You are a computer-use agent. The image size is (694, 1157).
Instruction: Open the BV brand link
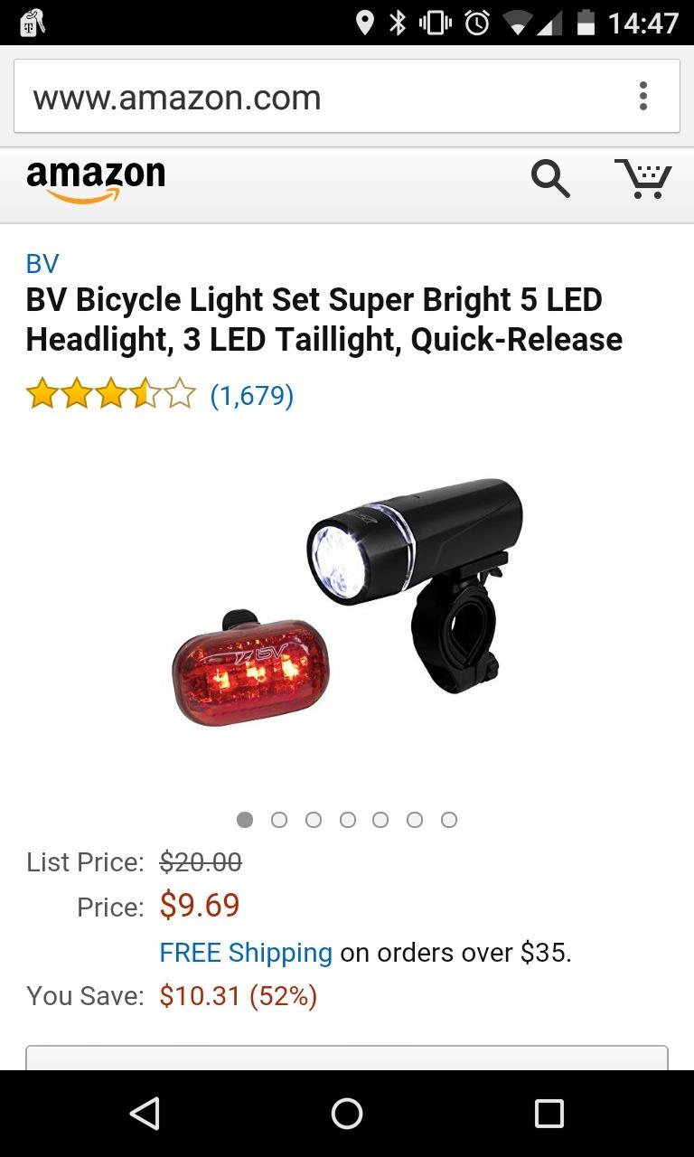coord(42,264)
